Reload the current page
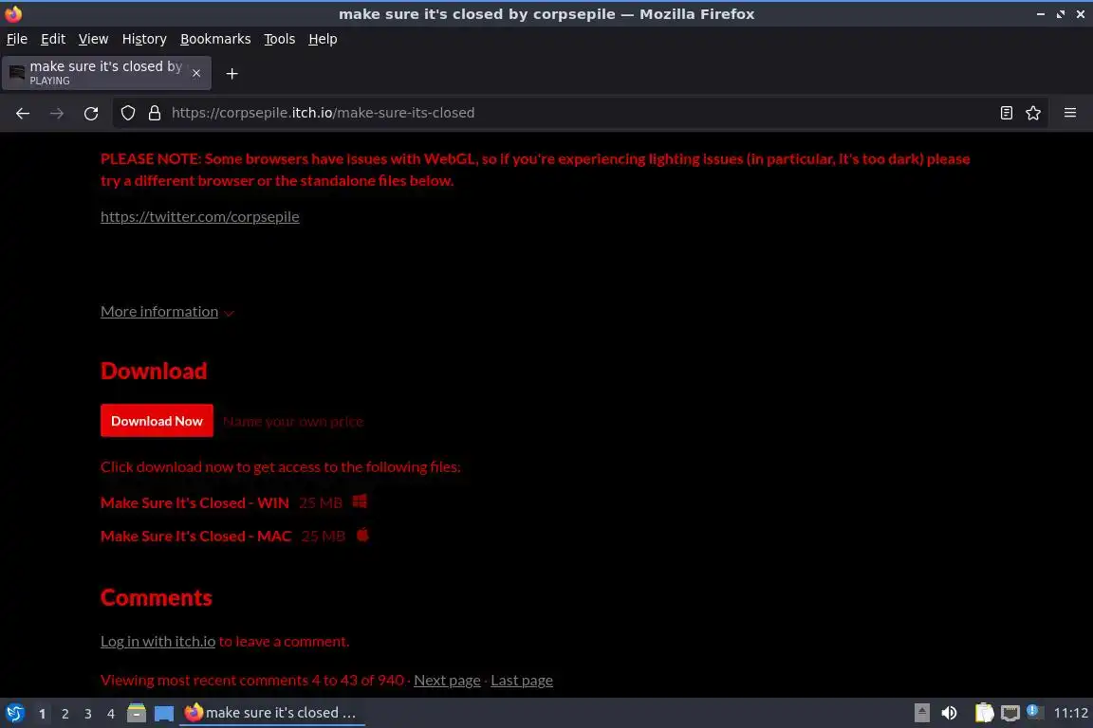Screen dimensions: 1093x728 coord(91,113)
